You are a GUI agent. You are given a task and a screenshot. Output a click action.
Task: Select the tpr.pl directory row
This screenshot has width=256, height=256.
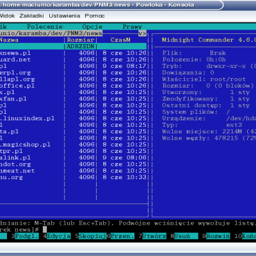tap(74, 151)
